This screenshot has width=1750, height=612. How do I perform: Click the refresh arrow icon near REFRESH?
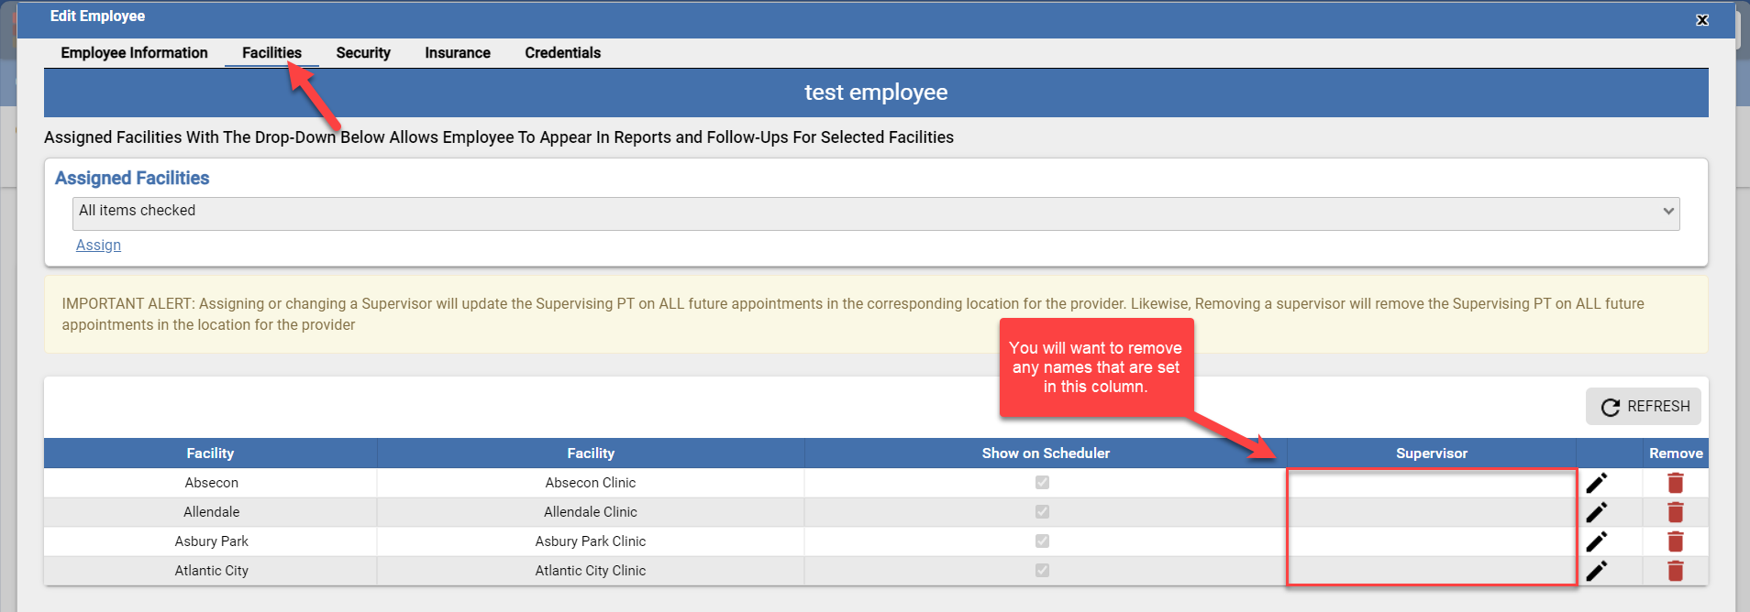click(x=1611, y=406)
